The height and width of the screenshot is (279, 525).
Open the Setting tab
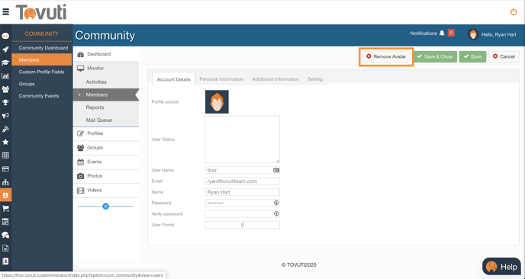[315, 79]
